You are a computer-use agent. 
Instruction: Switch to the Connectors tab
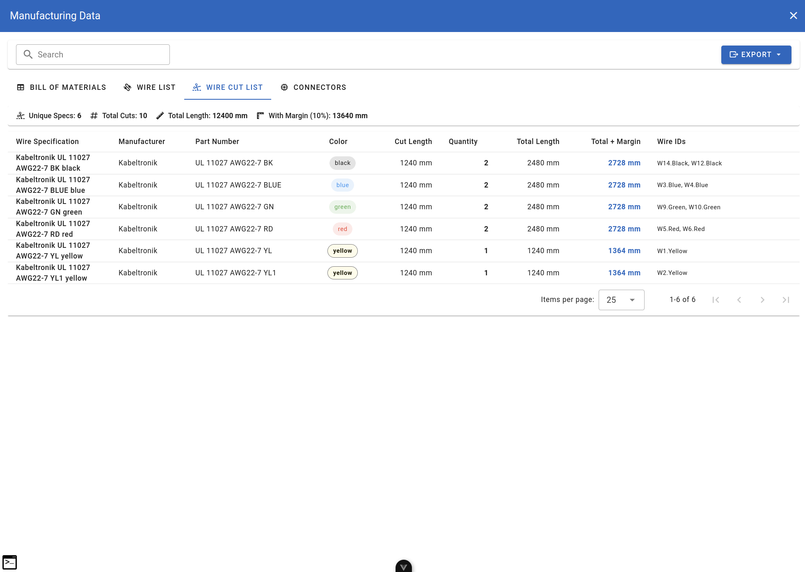point(313,87)
